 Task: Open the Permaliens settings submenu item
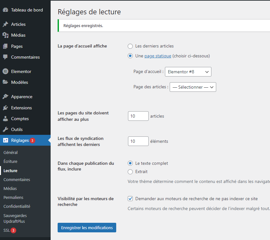[x=13, y=197]
